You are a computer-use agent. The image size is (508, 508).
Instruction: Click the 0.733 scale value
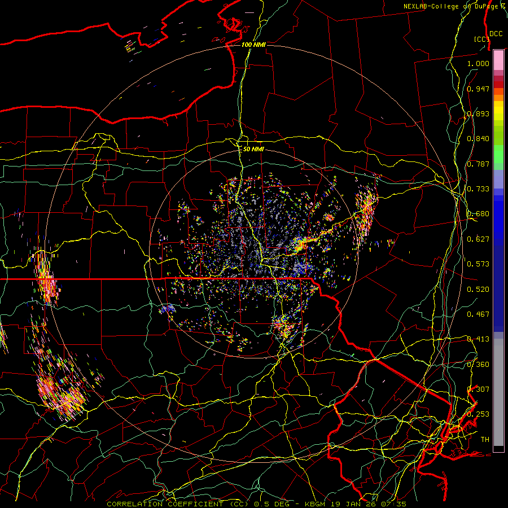478,189
